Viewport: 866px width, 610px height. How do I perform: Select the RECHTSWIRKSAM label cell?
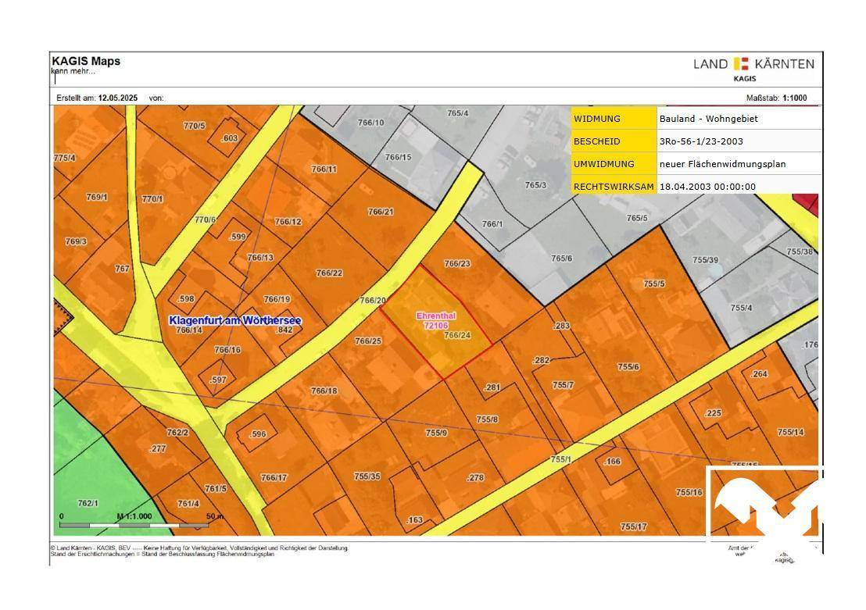click(x=614, y=187)
